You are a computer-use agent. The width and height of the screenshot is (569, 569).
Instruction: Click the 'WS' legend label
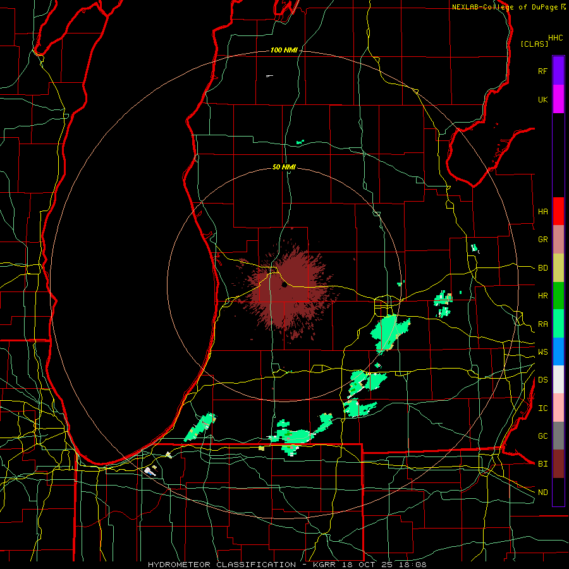point(542,352)
